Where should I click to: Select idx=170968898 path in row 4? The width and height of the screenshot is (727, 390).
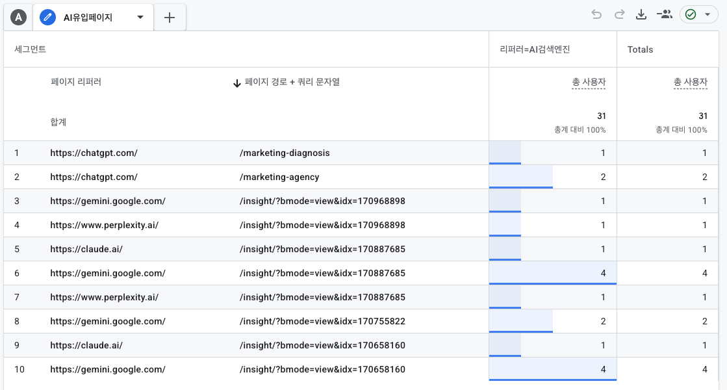coord(322,226)
